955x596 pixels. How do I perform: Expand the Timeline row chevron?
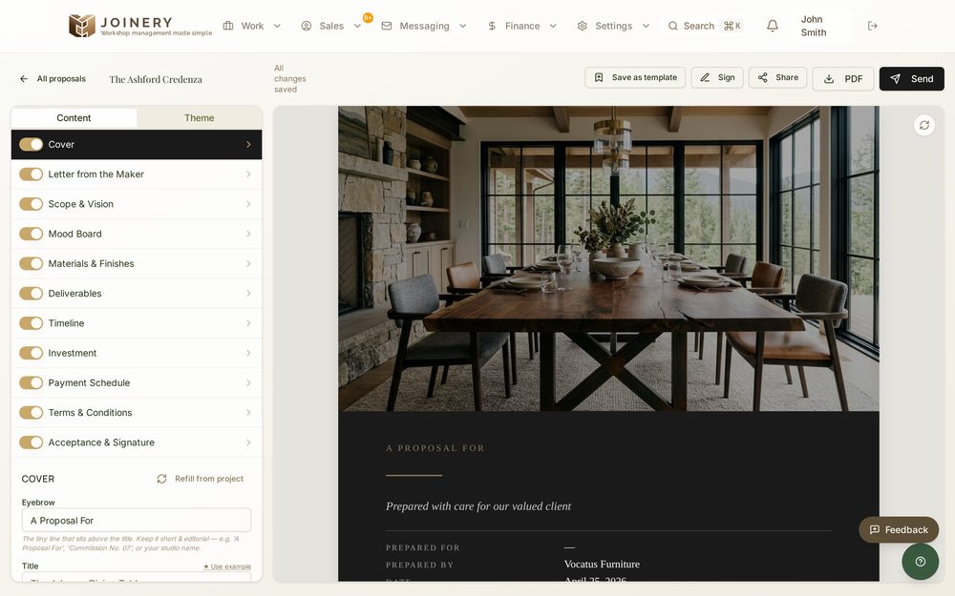248,323
